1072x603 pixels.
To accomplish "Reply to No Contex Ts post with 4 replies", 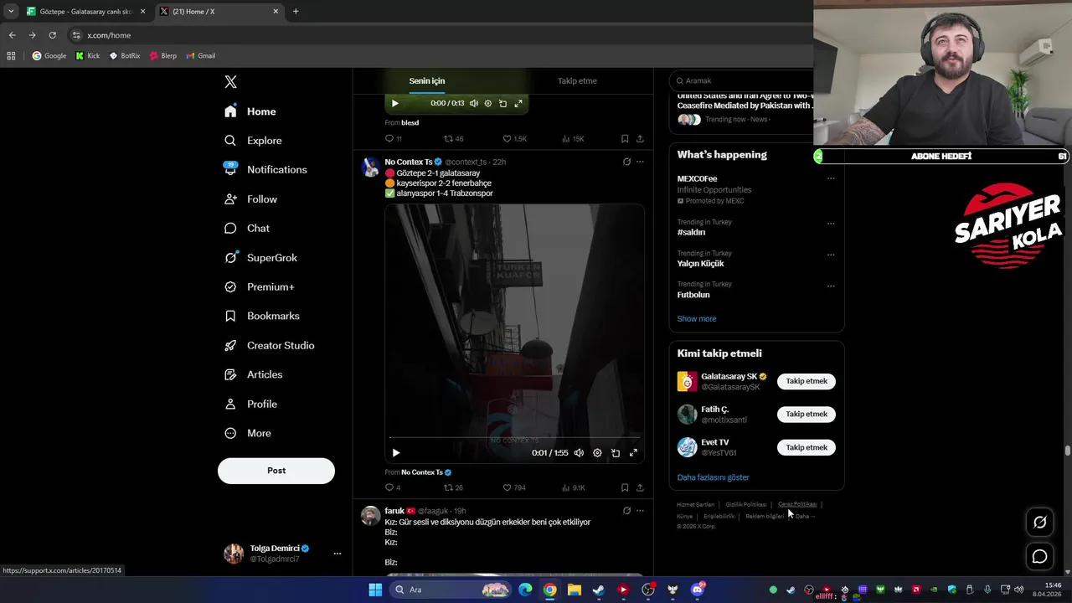I will 392,487.
